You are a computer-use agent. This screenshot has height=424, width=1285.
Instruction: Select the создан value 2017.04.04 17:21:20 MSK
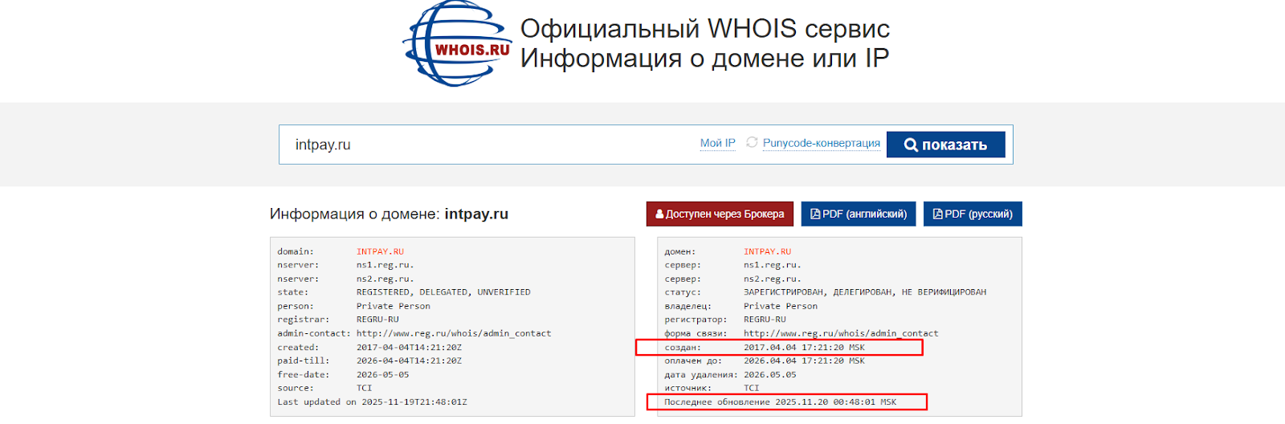(x=804, y=348)
